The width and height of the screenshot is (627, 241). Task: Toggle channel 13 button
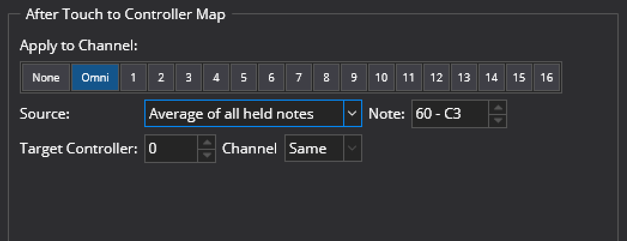point(464,78)
